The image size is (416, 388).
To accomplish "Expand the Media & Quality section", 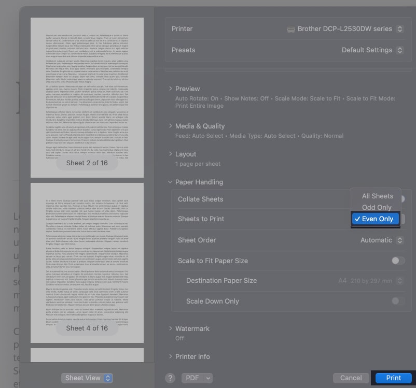I will click(170, 126).
